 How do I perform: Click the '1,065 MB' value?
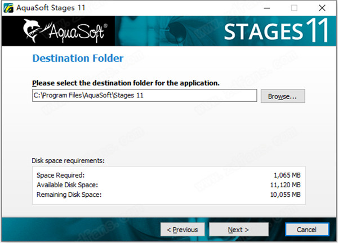point(287,175)
